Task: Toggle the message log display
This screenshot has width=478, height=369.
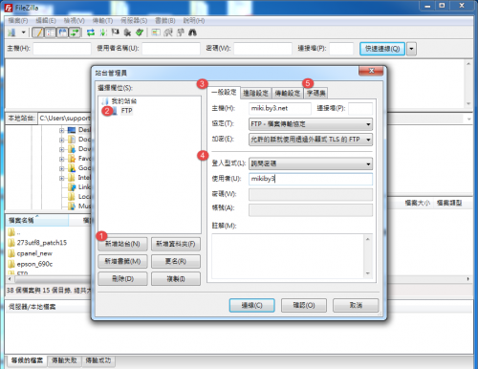Action: click(x=38, y=33)
